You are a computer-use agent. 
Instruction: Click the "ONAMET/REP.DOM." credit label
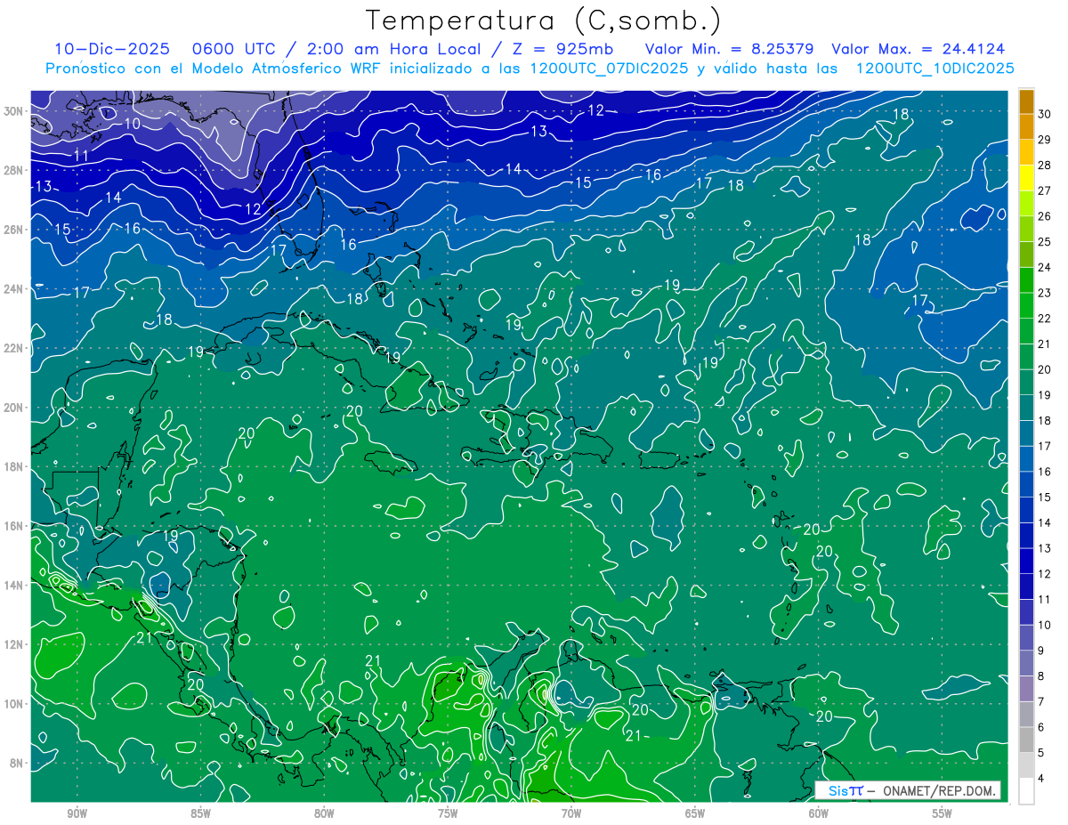point(939,790)
